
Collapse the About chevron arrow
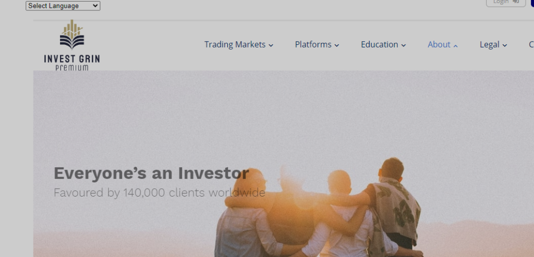click(456, 46)
